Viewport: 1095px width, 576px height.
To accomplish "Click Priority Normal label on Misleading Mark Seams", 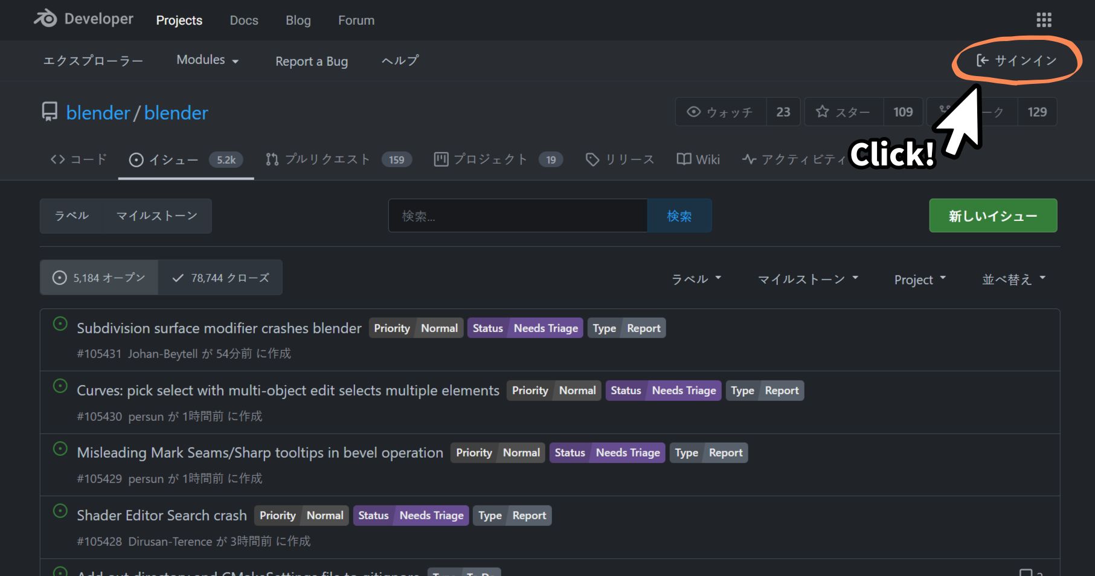I will click(x=498, y=453).
